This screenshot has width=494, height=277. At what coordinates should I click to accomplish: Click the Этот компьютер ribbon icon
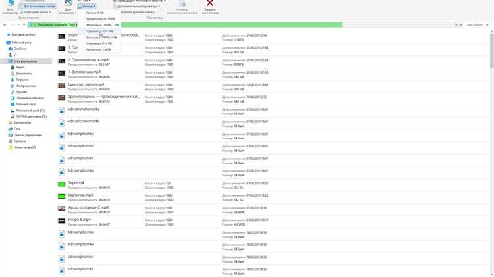(x=10, y=7)
